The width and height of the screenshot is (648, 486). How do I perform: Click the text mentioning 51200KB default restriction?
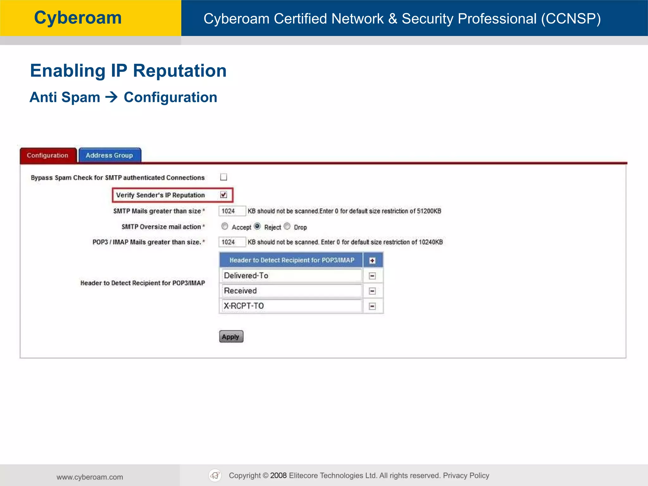pyautogui.click(x=345, y=211)
